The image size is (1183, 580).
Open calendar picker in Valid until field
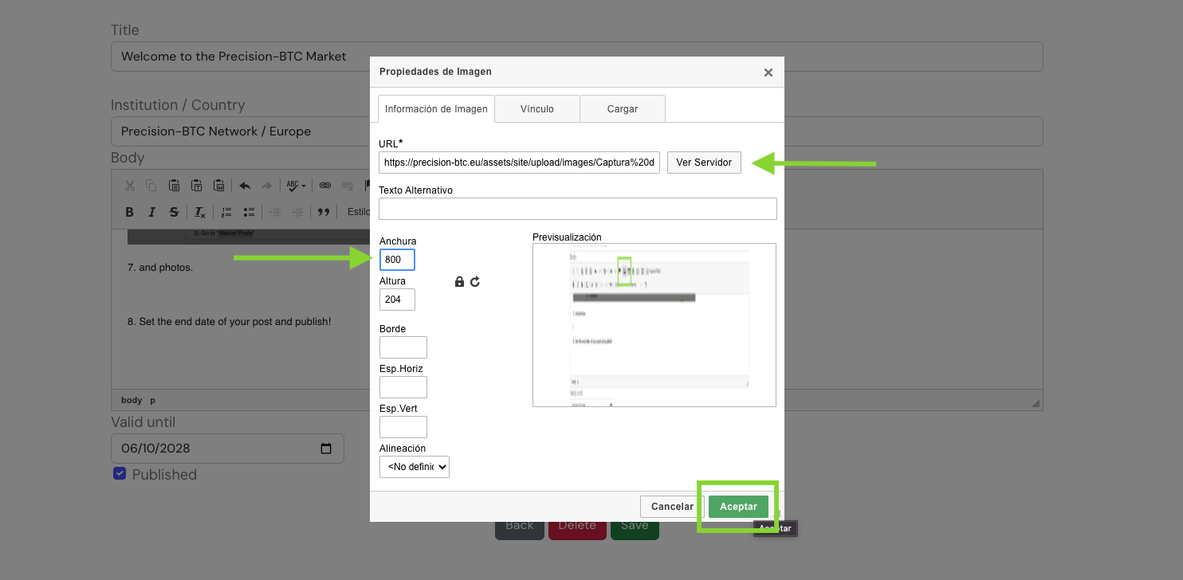325,449
